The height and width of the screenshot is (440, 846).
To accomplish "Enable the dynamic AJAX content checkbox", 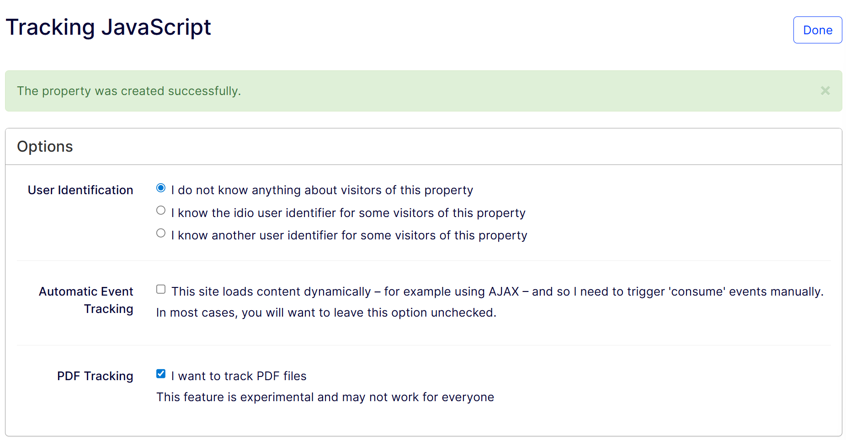I will pyautogui.click(x=161, y=289).
